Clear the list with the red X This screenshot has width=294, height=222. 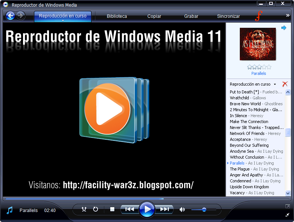point(285,84)
